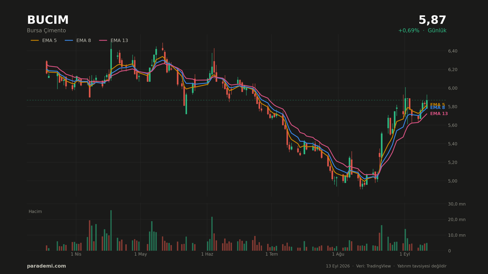
Task: Click the 20,0 mn volume axis label
Action: (x=457, y=220)
